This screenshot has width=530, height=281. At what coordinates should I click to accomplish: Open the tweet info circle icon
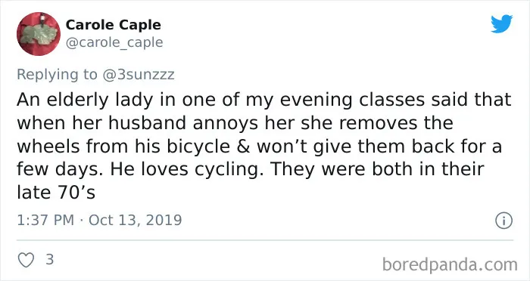(503, 221)
